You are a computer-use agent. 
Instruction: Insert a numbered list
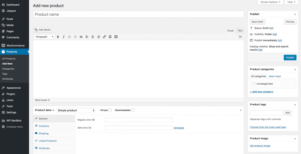pos(75,37)
